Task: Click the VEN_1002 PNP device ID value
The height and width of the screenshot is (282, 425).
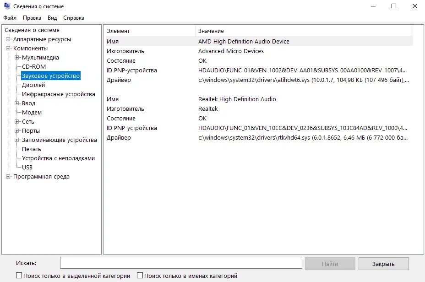Action: (302, 70)
